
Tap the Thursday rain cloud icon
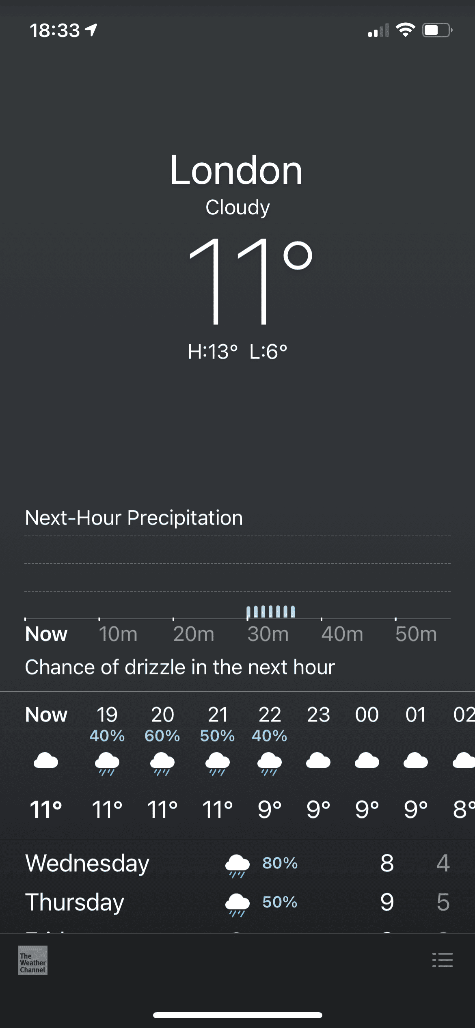[x=237, y=904]
